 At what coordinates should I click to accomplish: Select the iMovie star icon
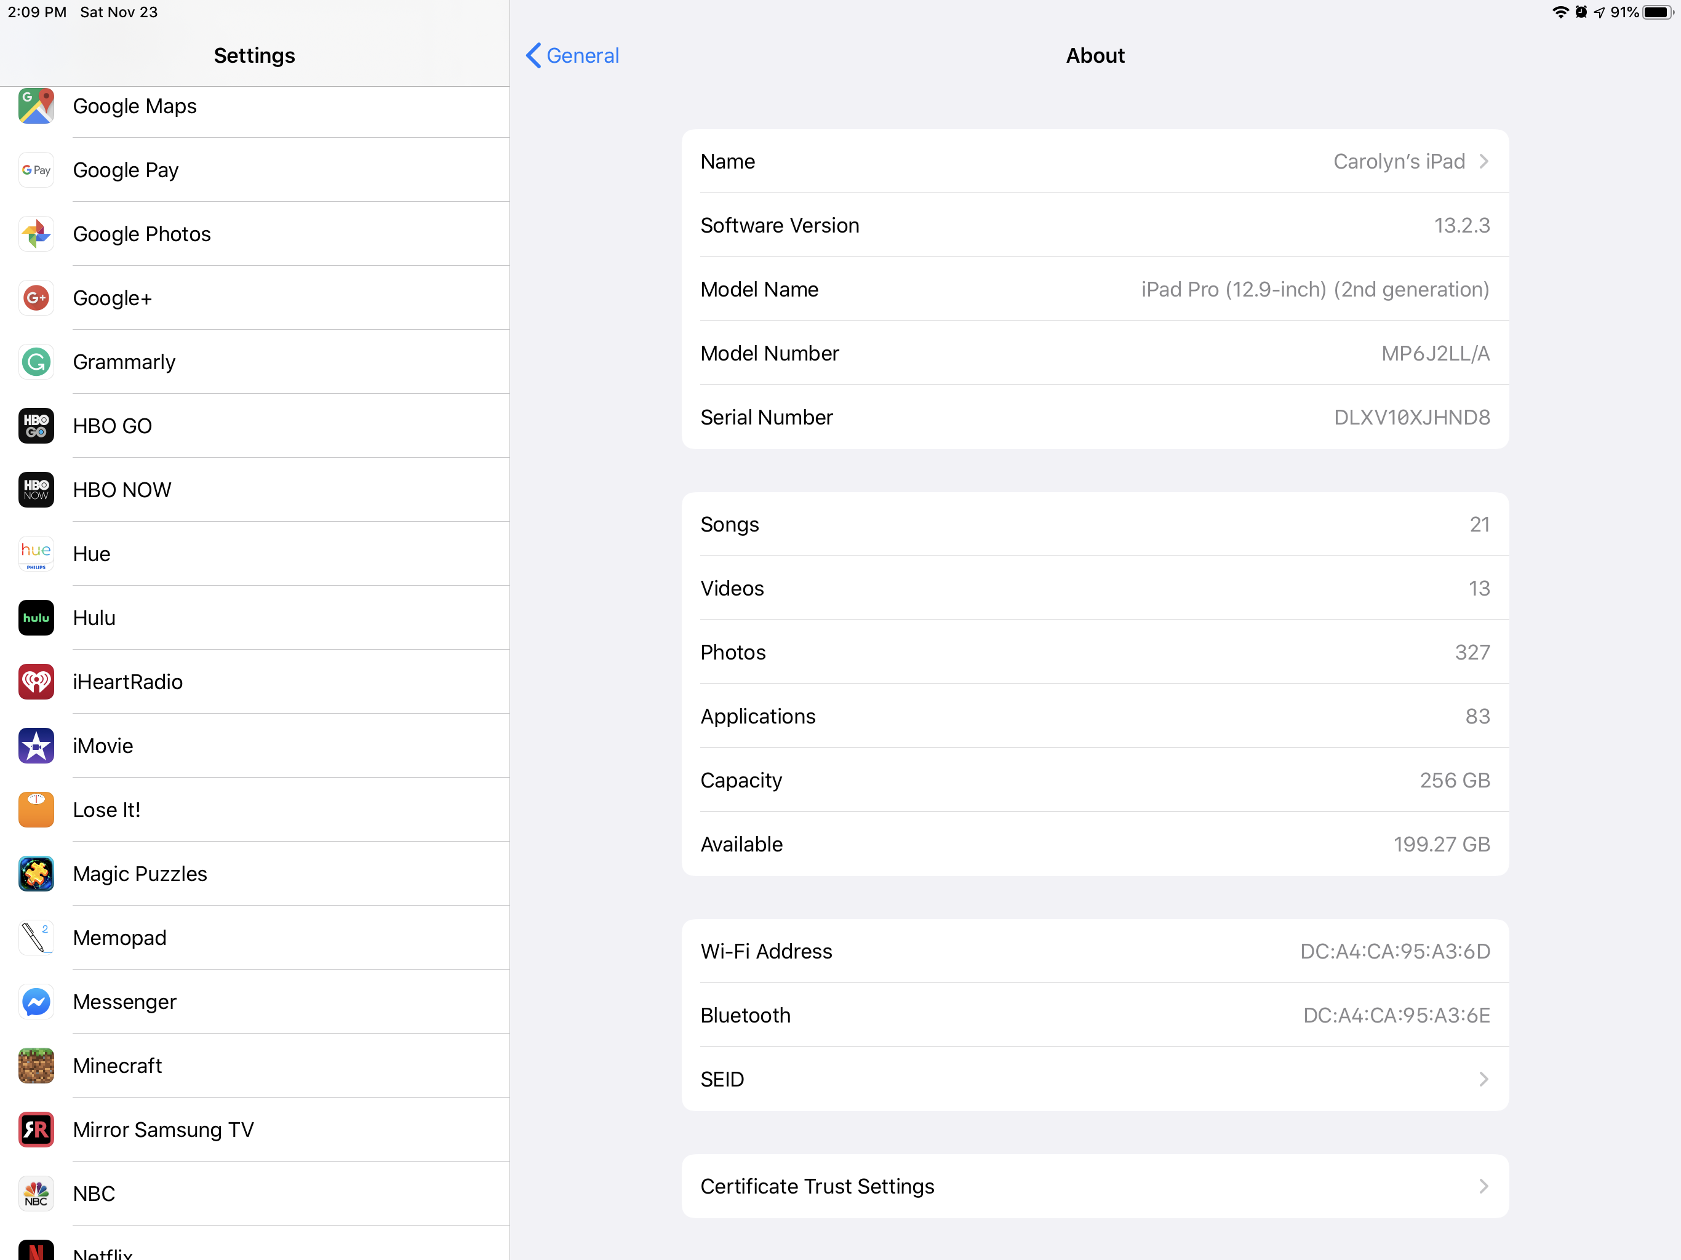tap(36, 746)
